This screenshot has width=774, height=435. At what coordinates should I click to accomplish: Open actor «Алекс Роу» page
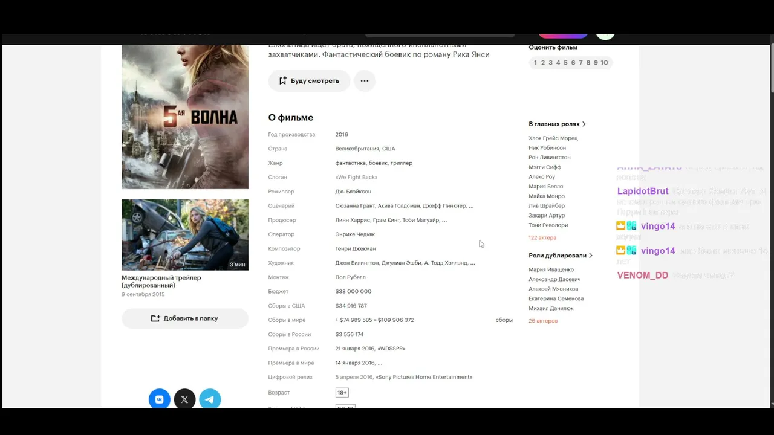coord(542,177)
